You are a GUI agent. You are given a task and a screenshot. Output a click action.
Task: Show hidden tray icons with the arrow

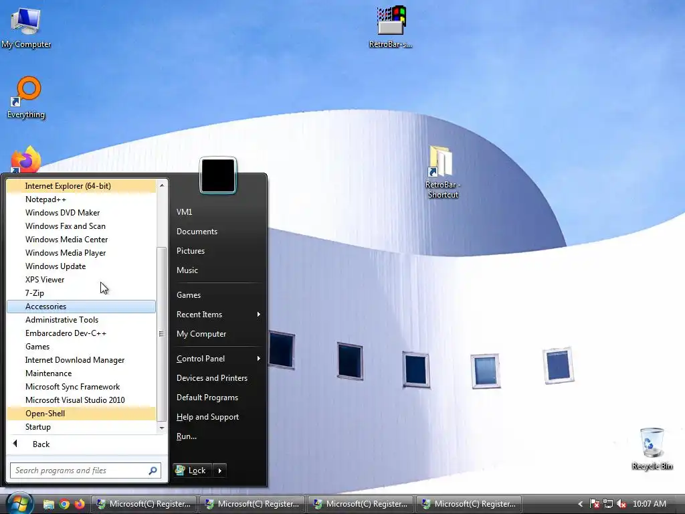click(580, 504)
